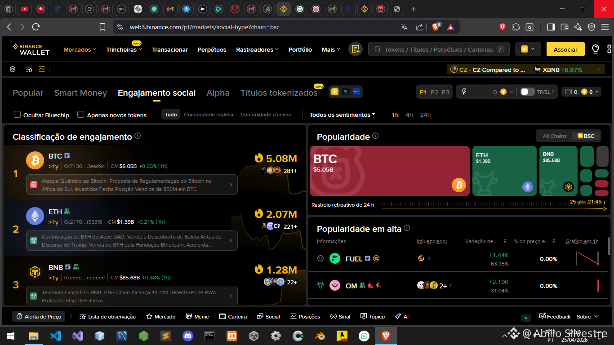Image resolution: width=614 pixels, height=345 pixels.
Task: Click the translate page icon in address bar
Action: click(404, 27)
